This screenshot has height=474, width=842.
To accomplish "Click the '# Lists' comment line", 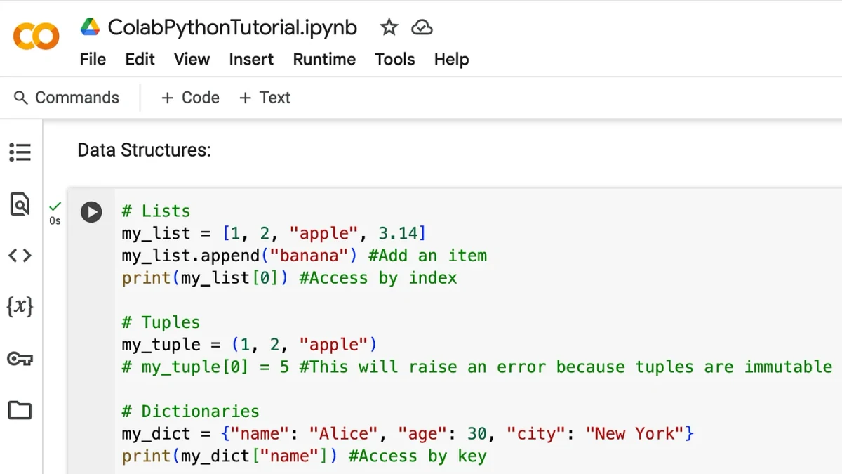I will click(156, 211).
